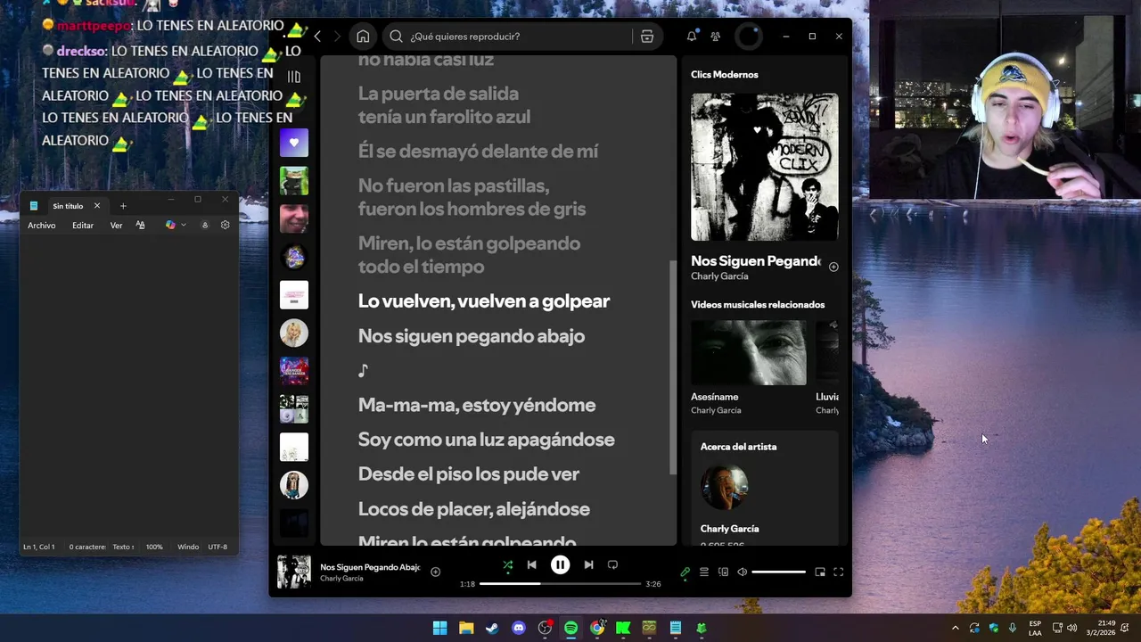Click the 100% zoom status in Notepad
Image resolution: width=1141 pixels, height=642 pixels.
tap(154, 547)
